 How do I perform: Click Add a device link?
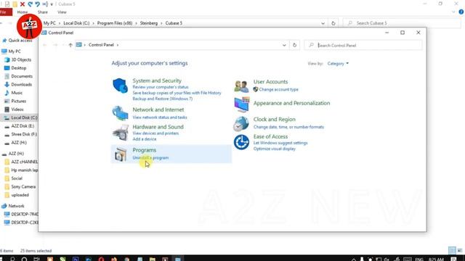145,139
